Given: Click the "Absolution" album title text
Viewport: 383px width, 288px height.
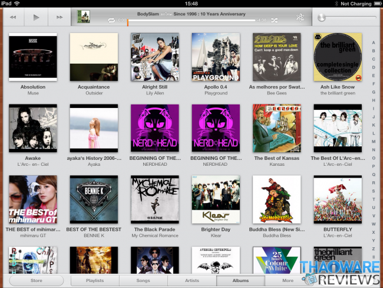Looking at the screenshot, I should 33,87.
